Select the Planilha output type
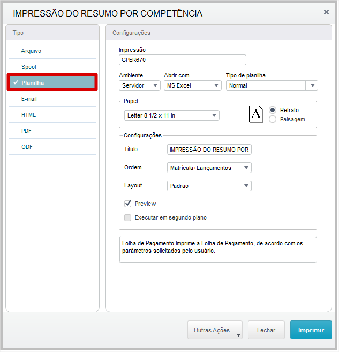Image resolution: width=339 pixels, height=352 pixels. (x=52, y=82)
